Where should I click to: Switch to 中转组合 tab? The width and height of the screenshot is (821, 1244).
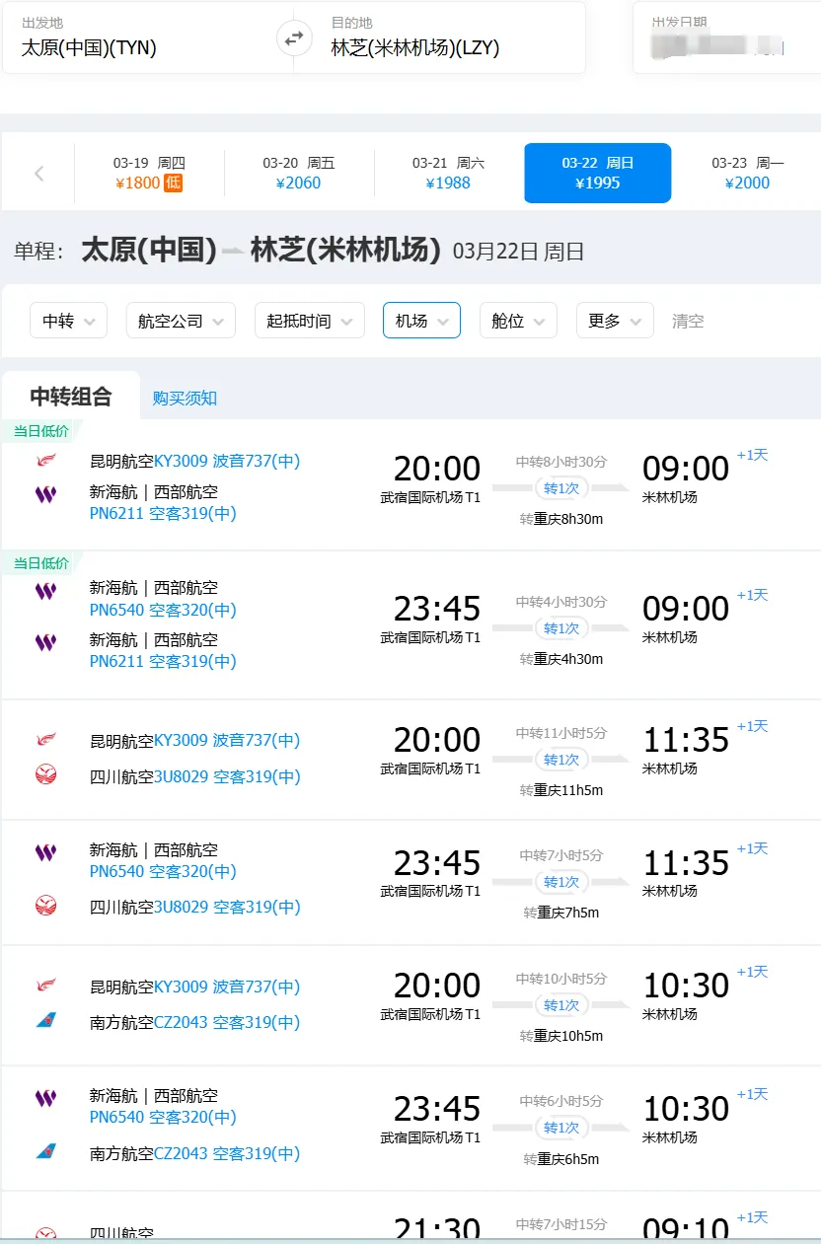tap(71, 397)
